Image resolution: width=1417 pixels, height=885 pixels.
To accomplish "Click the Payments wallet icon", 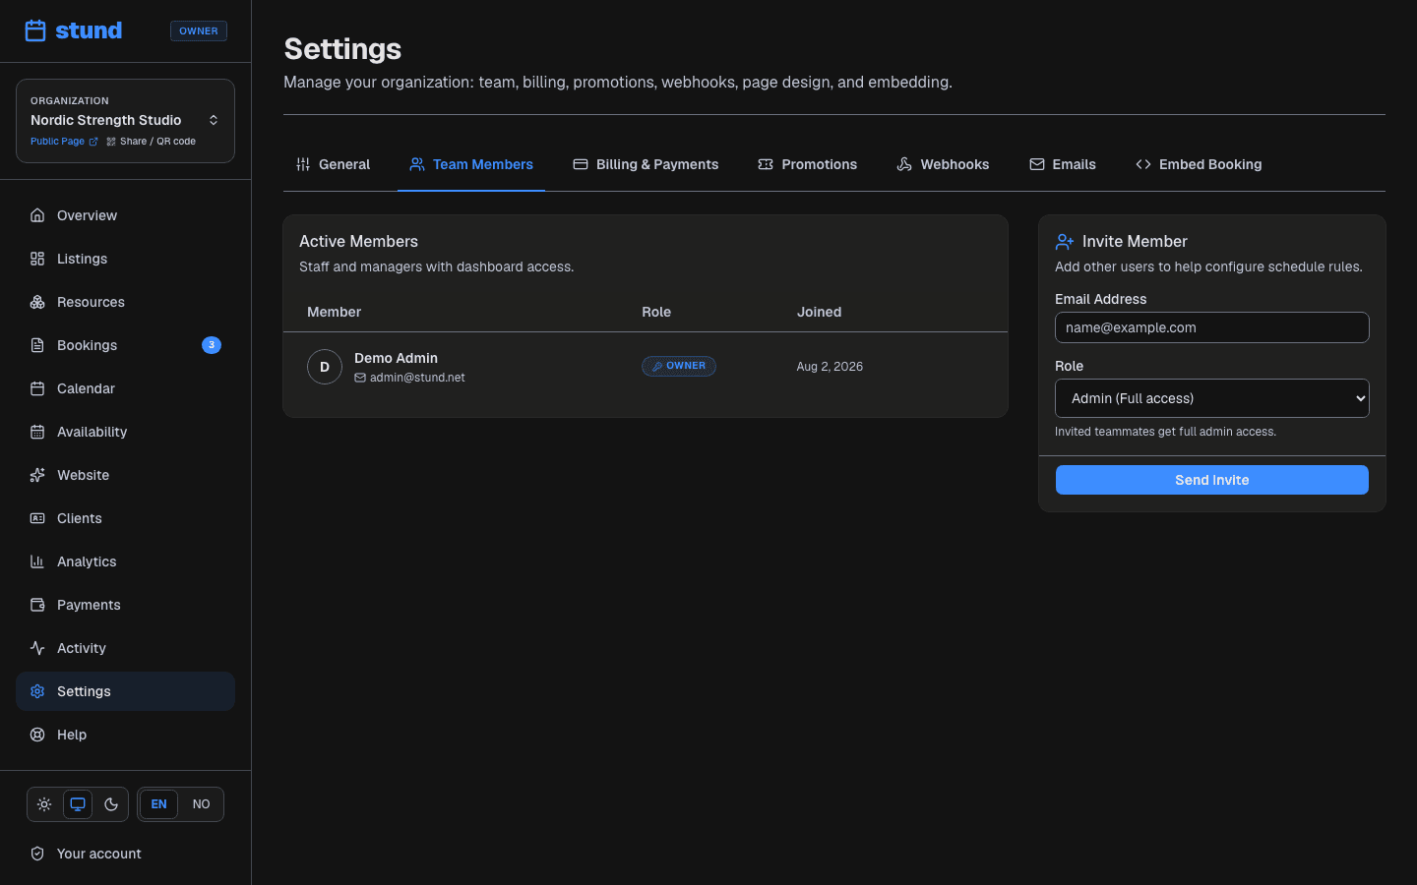I will [x=37, y=605].
